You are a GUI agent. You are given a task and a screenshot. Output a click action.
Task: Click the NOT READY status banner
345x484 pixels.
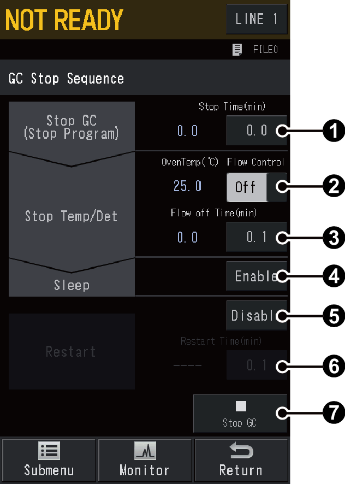(x=64, y=20)
